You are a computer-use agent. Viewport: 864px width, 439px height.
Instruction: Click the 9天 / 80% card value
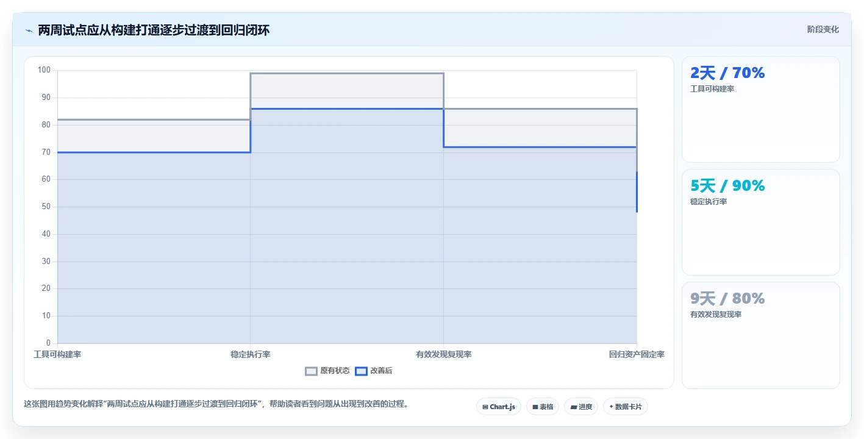[727, 299]
